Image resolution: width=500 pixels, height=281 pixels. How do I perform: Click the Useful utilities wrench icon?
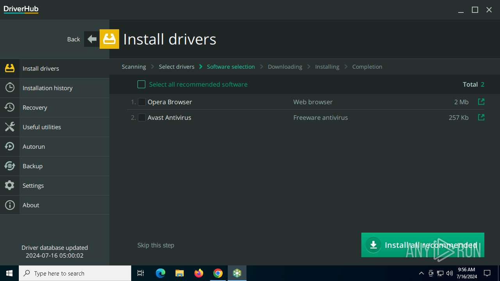click(10, 127)
